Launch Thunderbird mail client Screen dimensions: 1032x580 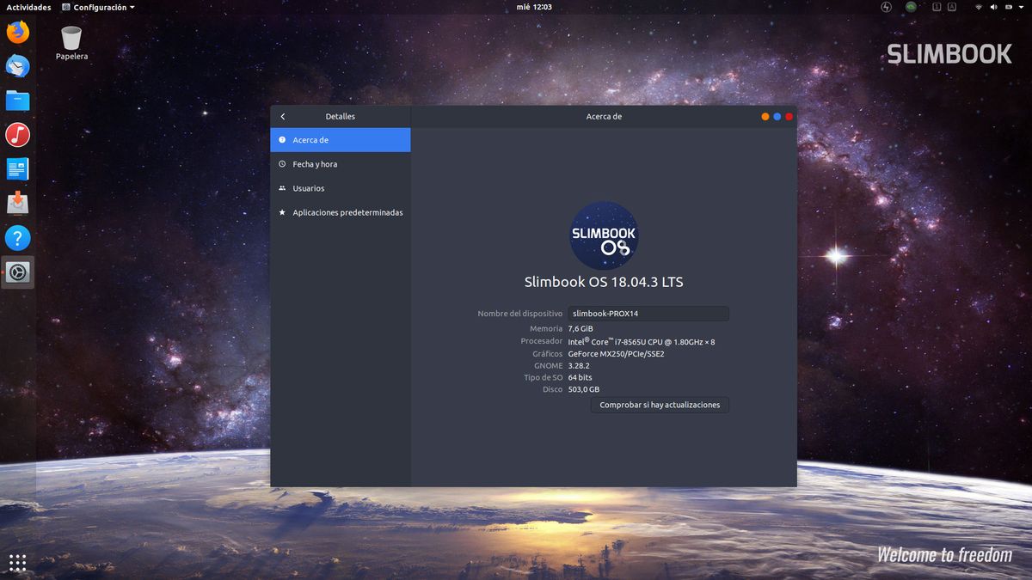tap(18, 66)
